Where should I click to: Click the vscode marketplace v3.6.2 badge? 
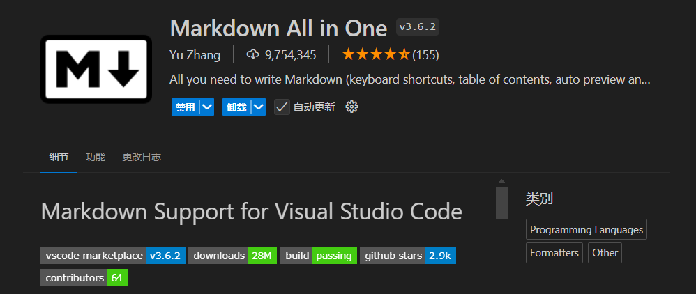coord(113,256)
